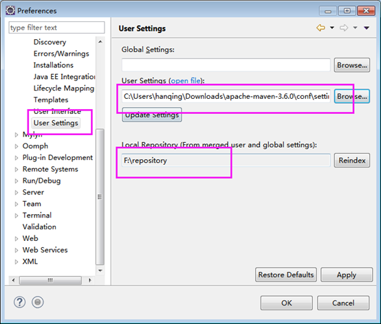Select Web Services label

[45, 250]
